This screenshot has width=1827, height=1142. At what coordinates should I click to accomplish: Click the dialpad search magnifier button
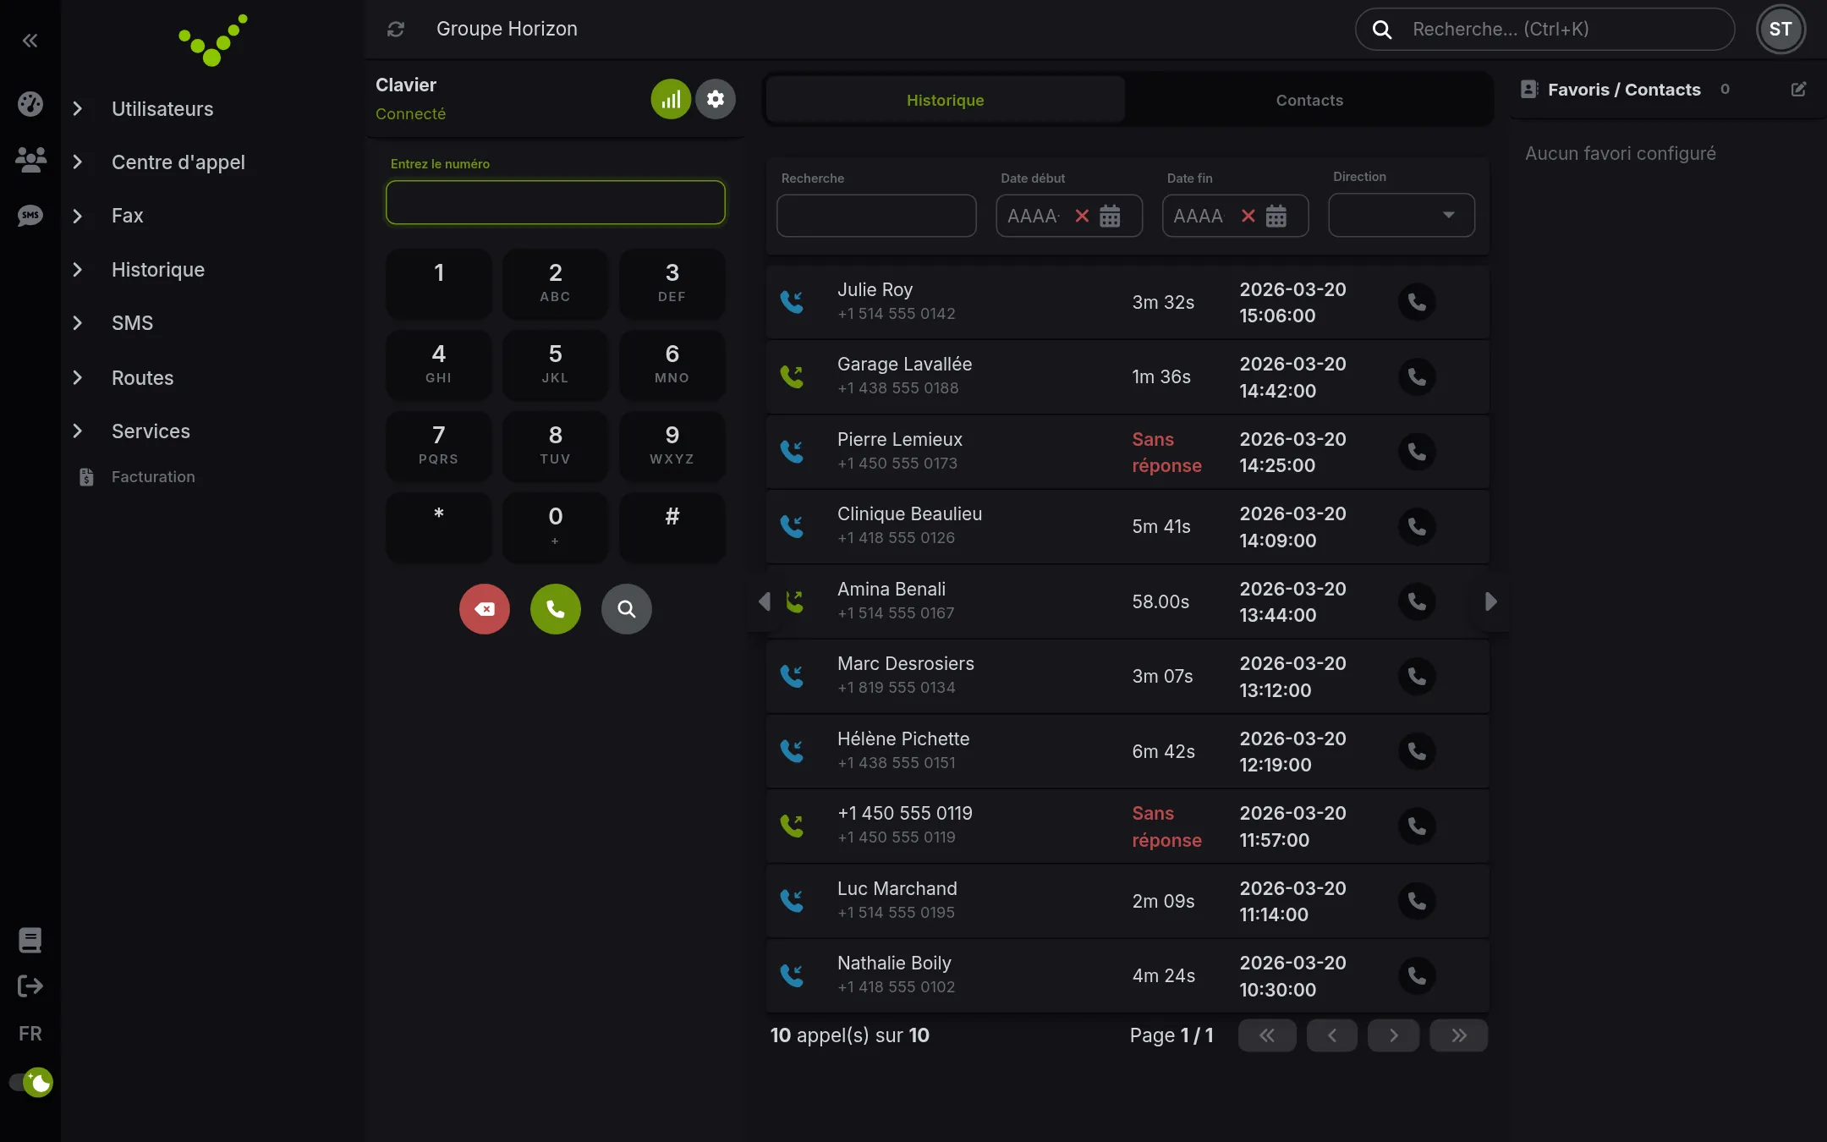(627, 609)
